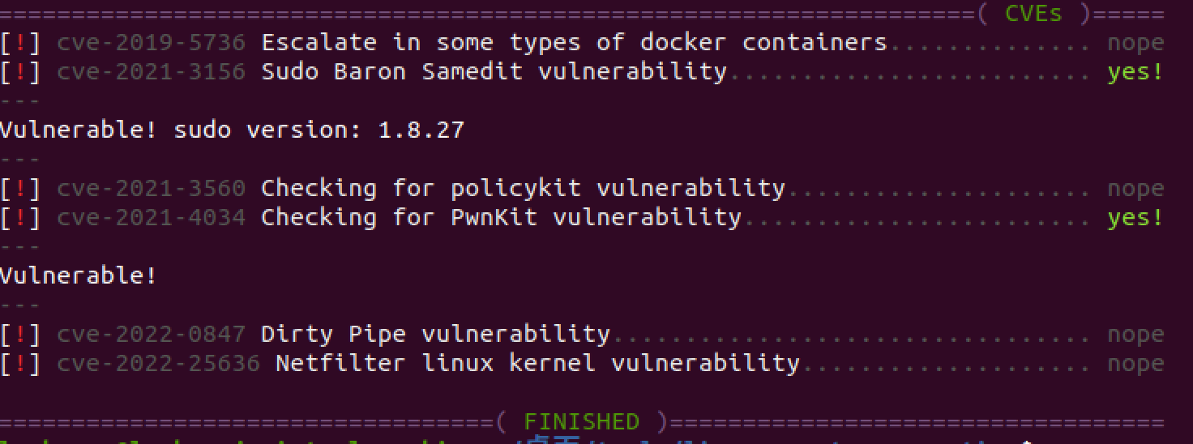
Task: Click the 'nope' result for Dirty Pipe
Action: (1135, 334)
